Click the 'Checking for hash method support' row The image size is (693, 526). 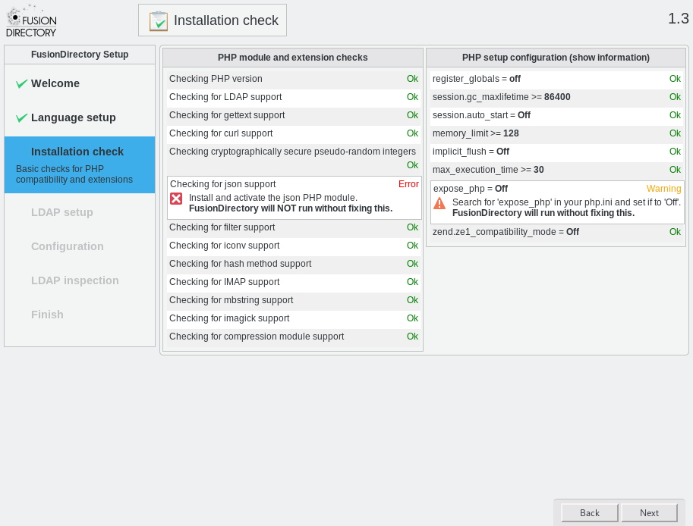coord(294,264)
